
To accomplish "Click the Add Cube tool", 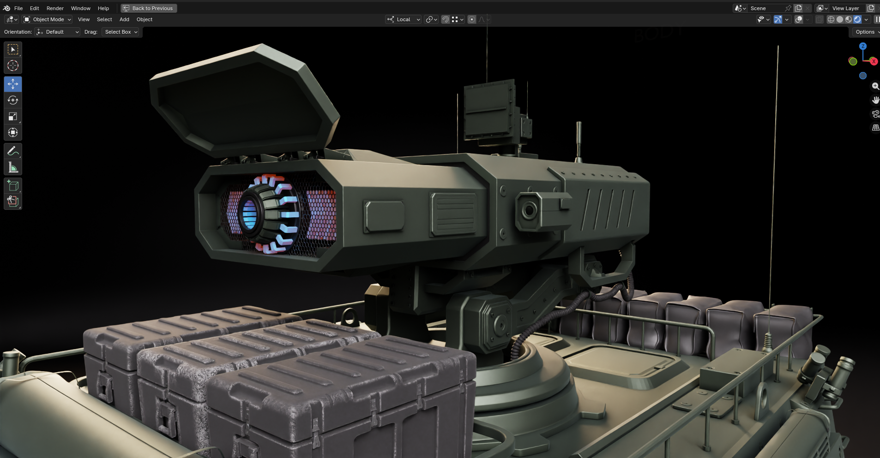I will tap(13, 185).
